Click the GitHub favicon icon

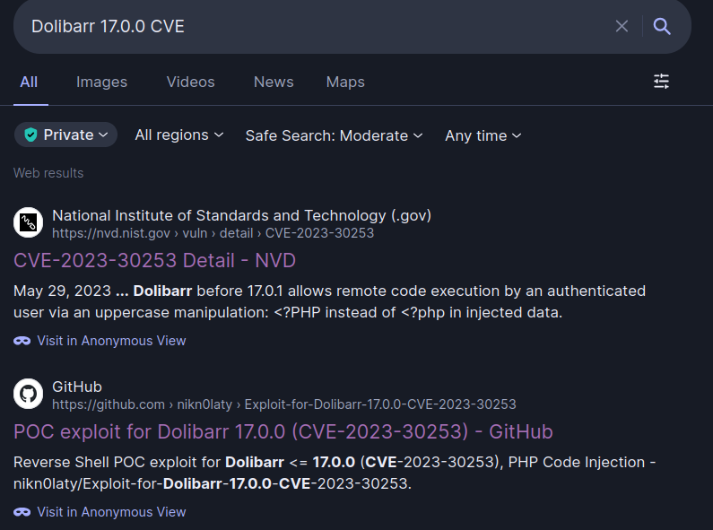click(x=29, y=395)
